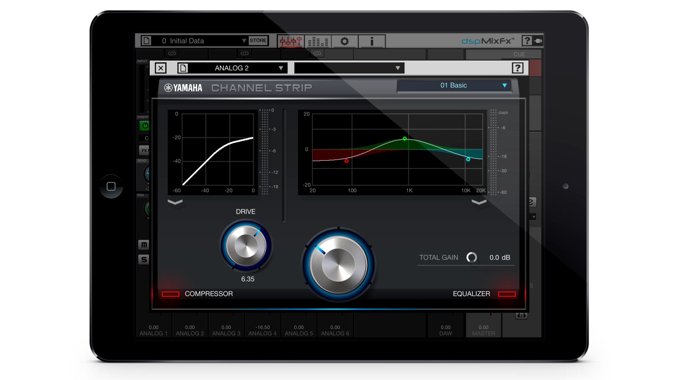Select the cyan high-band EQ point
The image size is (676, 380).
click(x=468, y=159)
